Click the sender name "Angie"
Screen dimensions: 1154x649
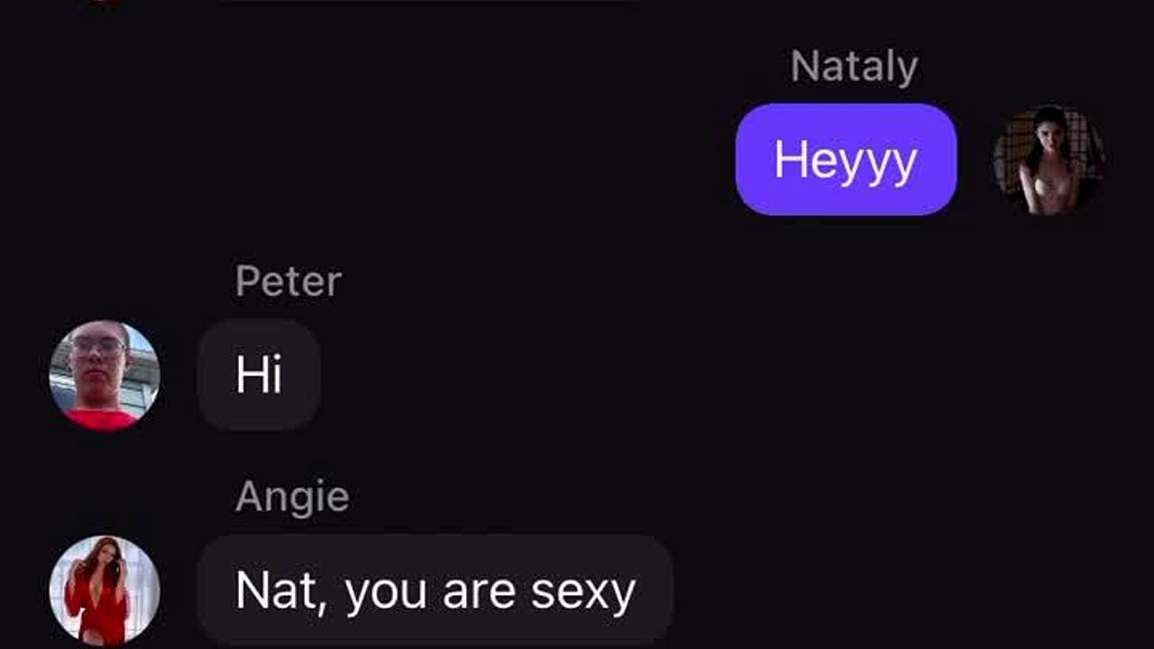click(291, 497)
